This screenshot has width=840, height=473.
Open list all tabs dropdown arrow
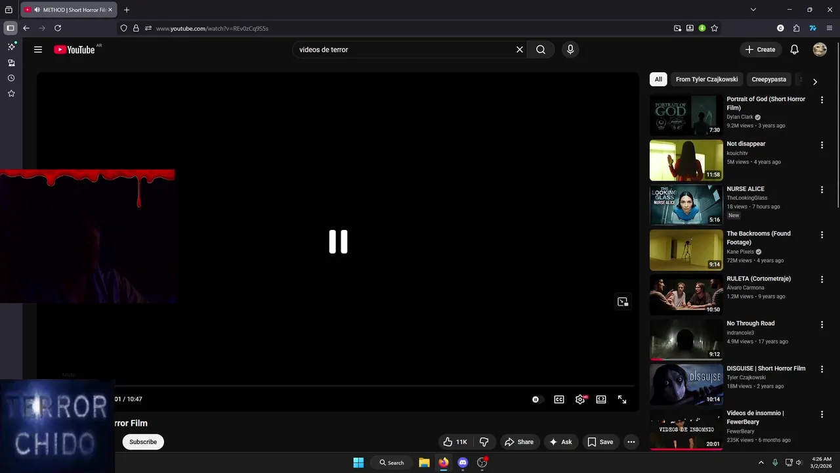click(753, 10)
